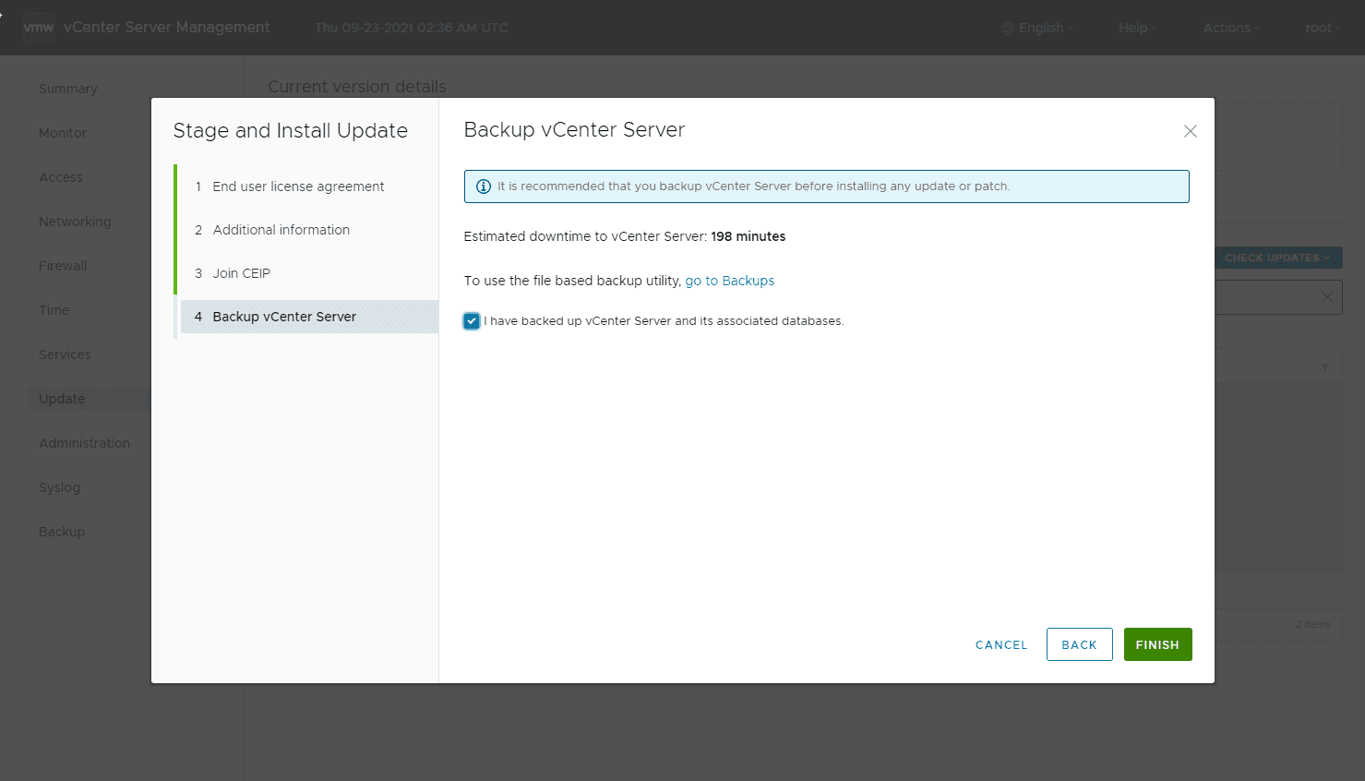Jump to step 3 Join CEIP
Screen dimensions: 1365x781
point(241,273)
